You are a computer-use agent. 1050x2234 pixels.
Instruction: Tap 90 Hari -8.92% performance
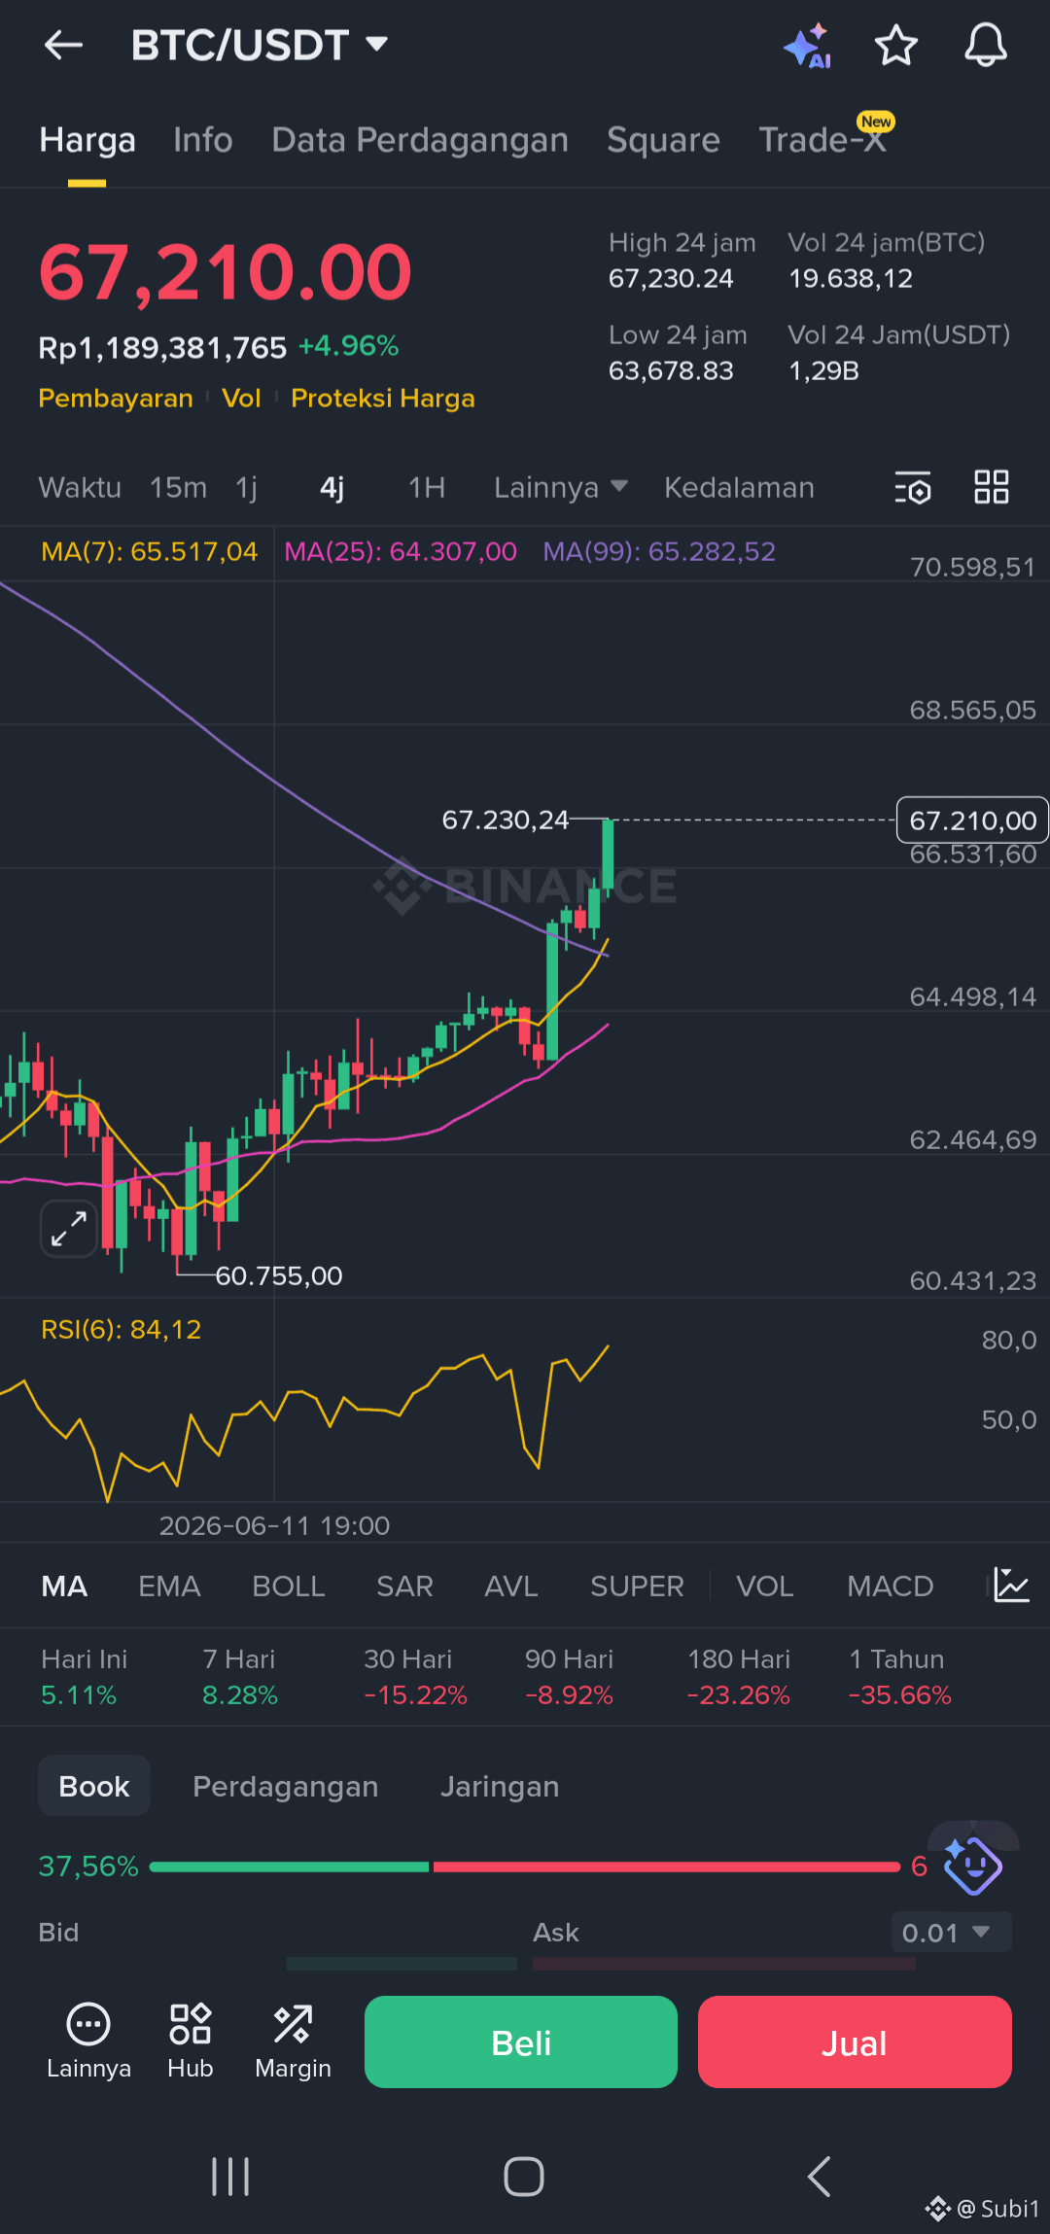click(570, 1677)
